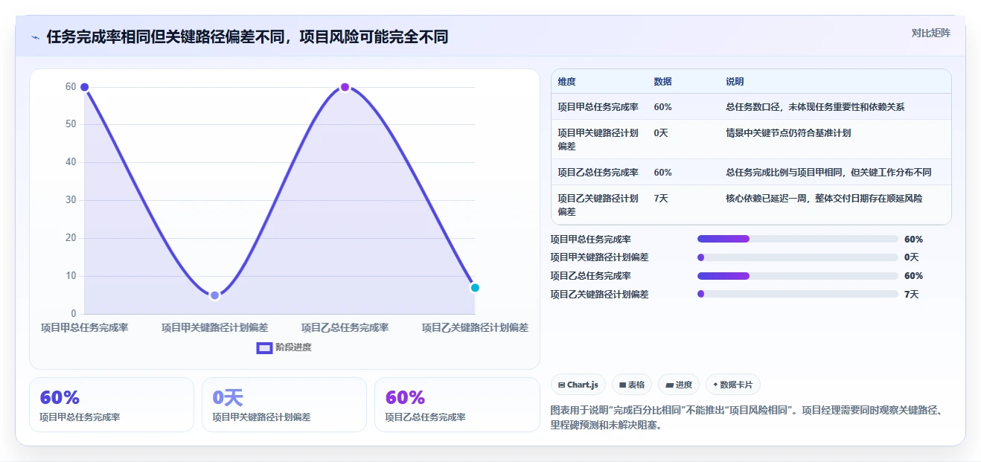This screenshot has height=462, width=981.
Task: Click the 对比矩阵 label
Action: click(930, 33)
